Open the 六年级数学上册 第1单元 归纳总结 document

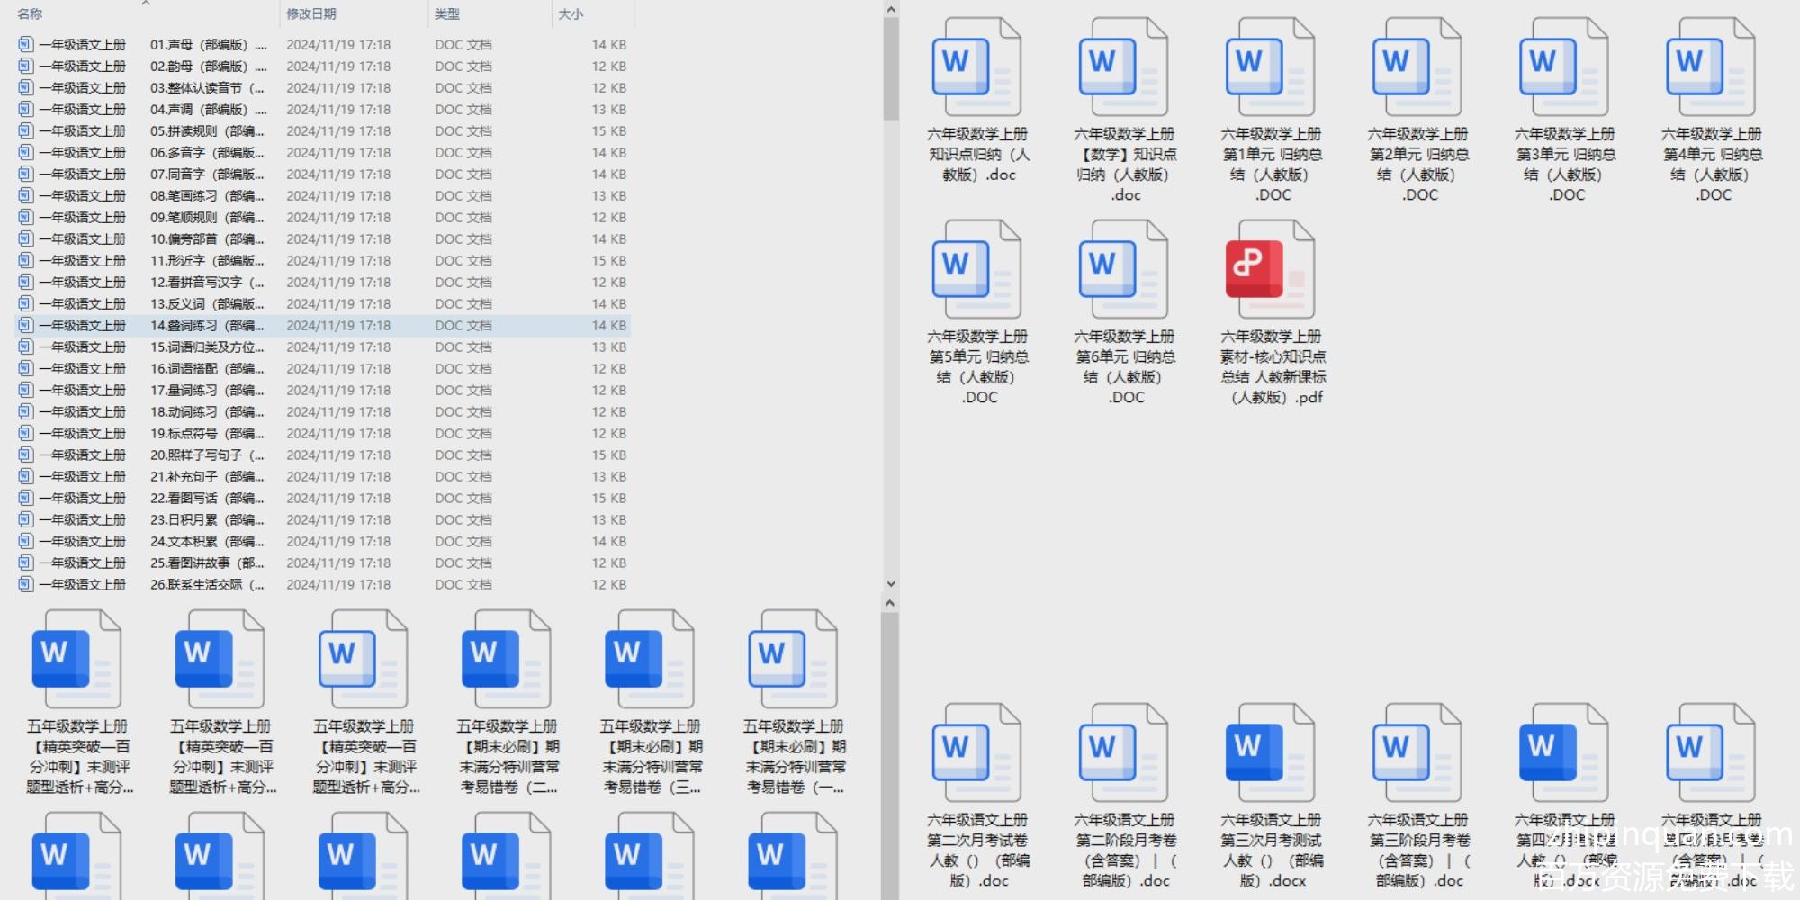(x=1271, y=67)
